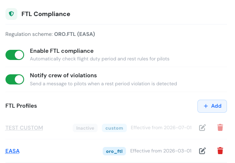Click the ORO.FTL (EASA) regulation scheme text

tap(74, 34)
